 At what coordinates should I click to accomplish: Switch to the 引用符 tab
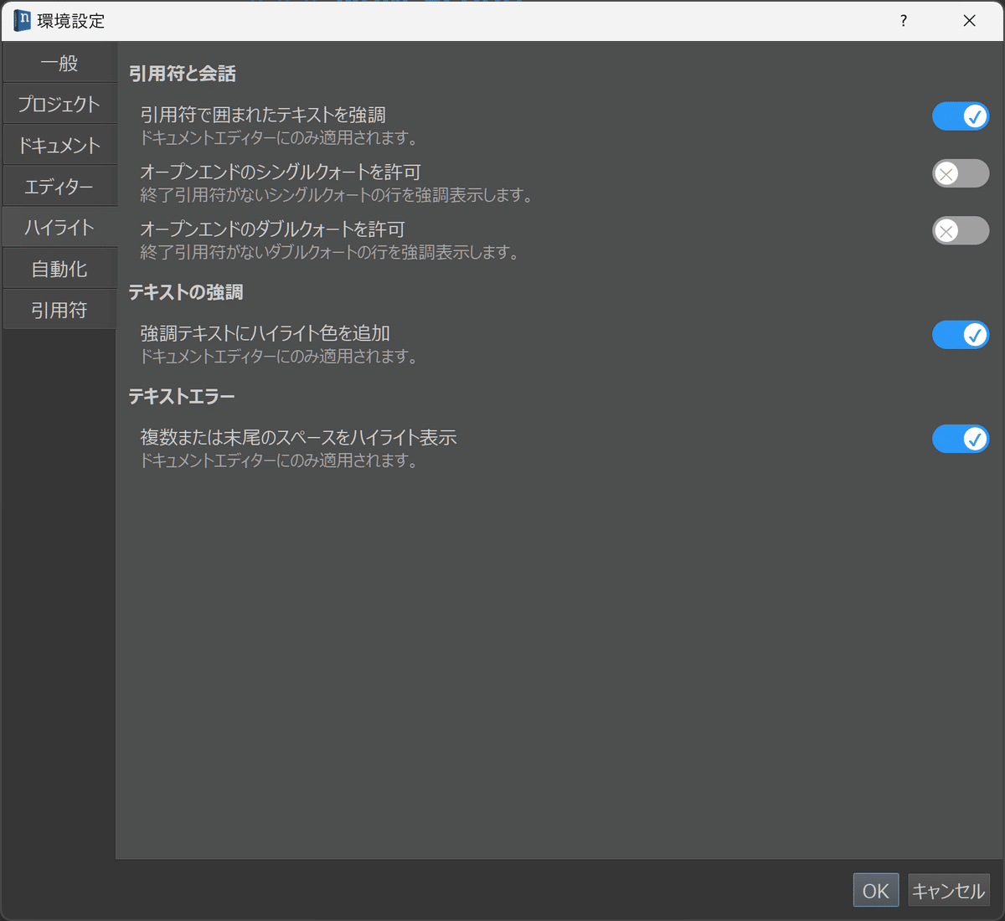click(59, 311)
